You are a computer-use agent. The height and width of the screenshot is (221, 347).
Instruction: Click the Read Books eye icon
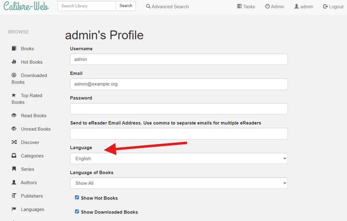coord(14,116)
